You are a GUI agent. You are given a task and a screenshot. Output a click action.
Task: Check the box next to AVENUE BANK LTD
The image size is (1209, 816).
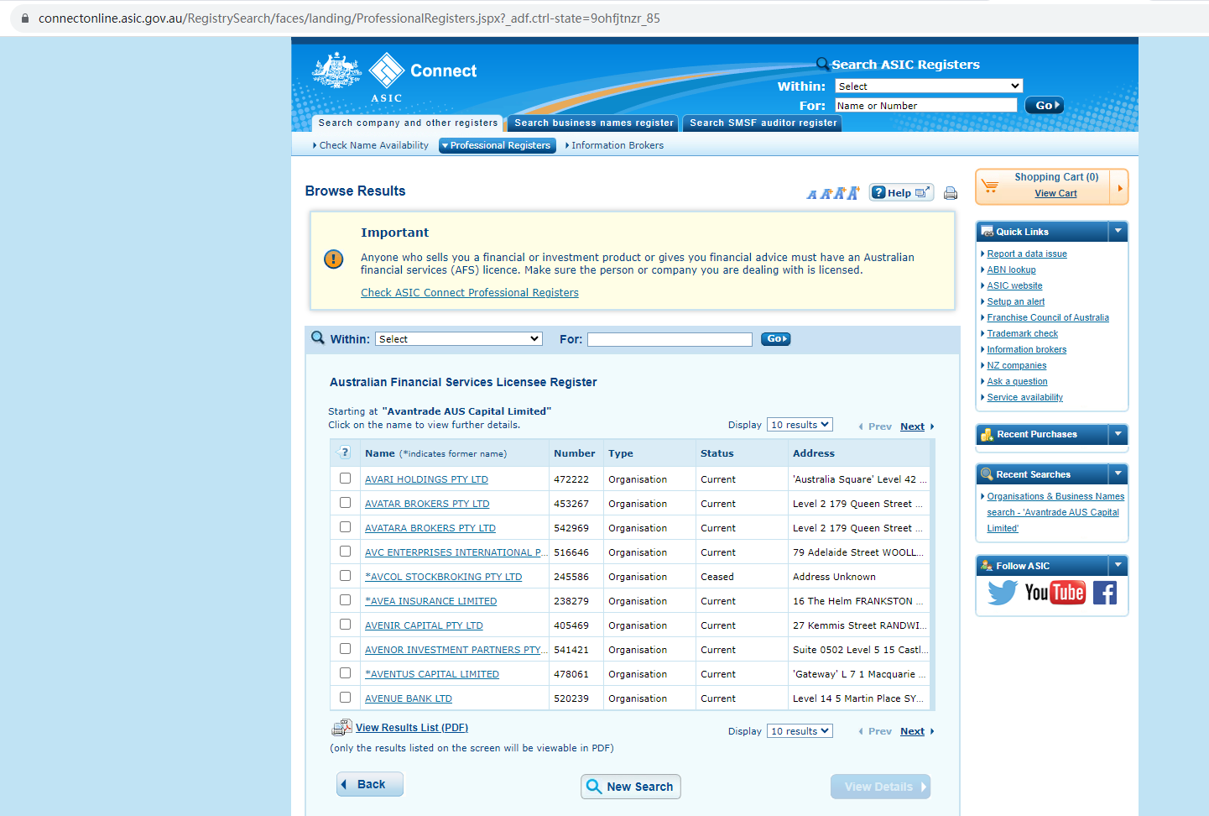345,698
